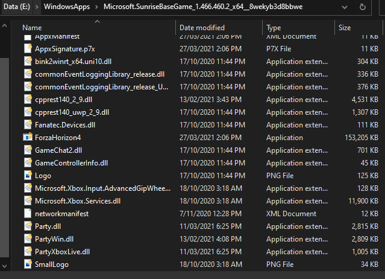Refresh the current folder view
Screen dimensions: 385x279
pyautogui.click(x=363, y=7)
